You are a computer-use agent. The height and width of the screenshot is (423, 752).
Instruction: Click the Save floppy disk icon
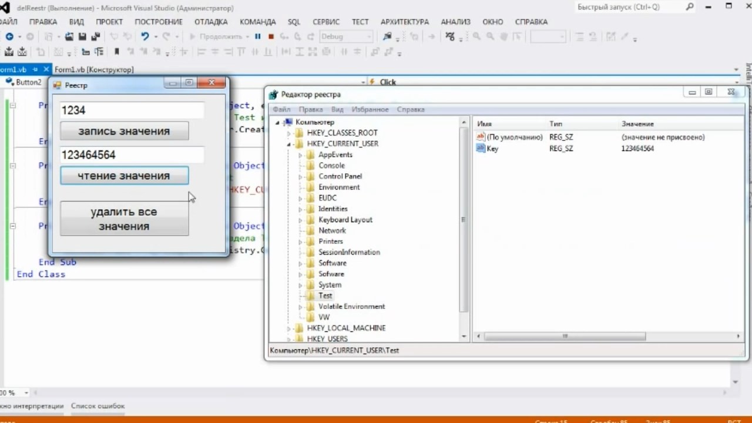[x=82, y=36]
